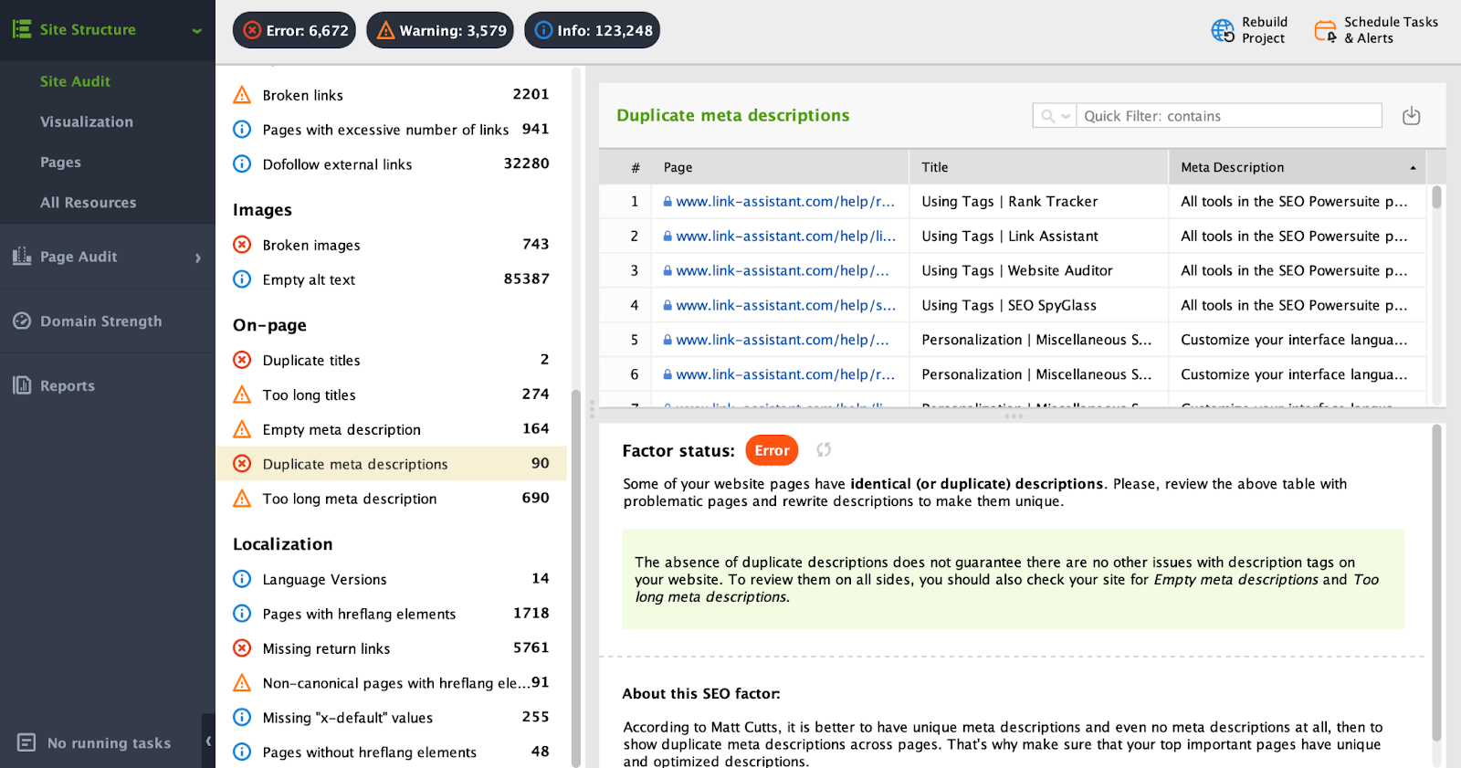
Task: Collapse the sidebar with the arrow handle
Action: 208,742
